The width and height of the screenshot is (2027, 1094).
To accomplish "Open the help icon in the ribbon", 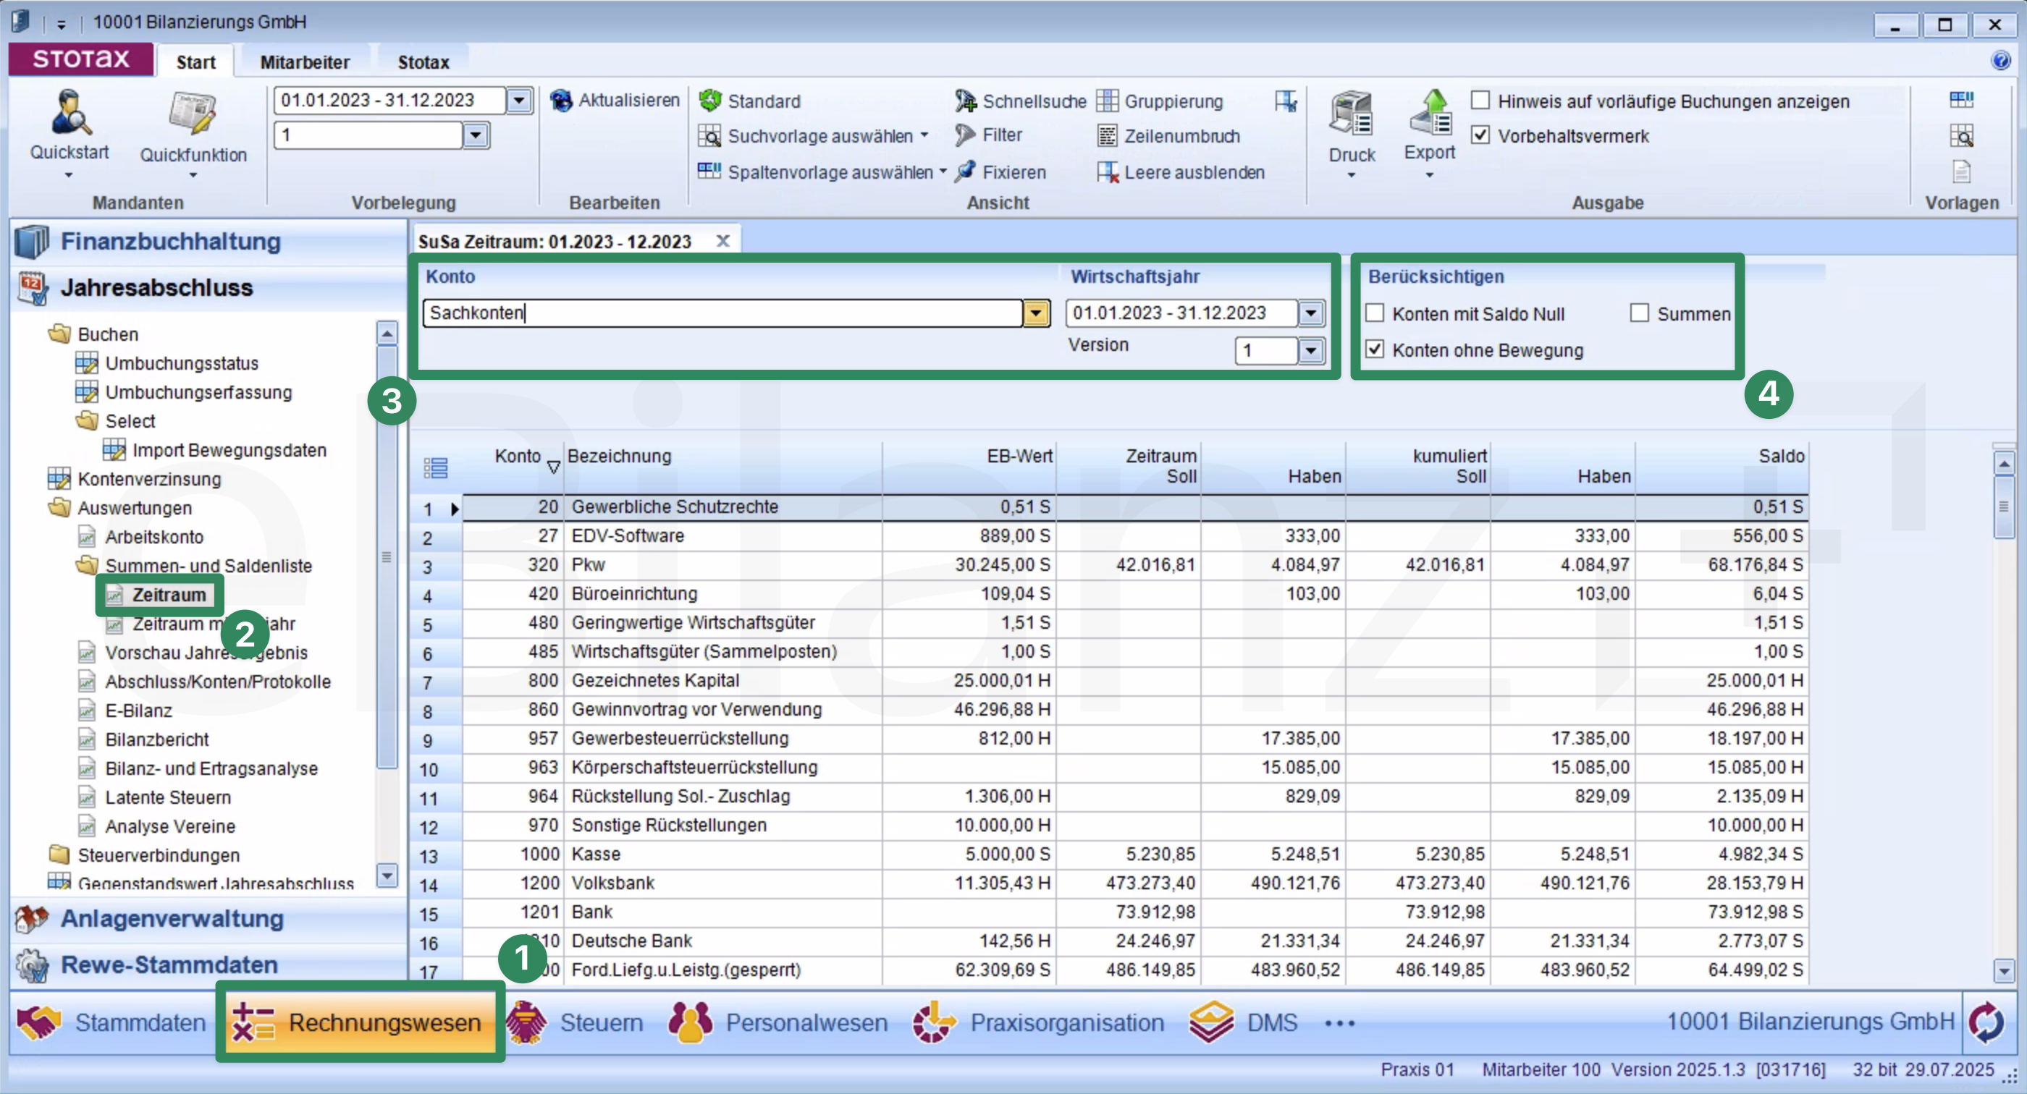I will tap(2000, 61).
